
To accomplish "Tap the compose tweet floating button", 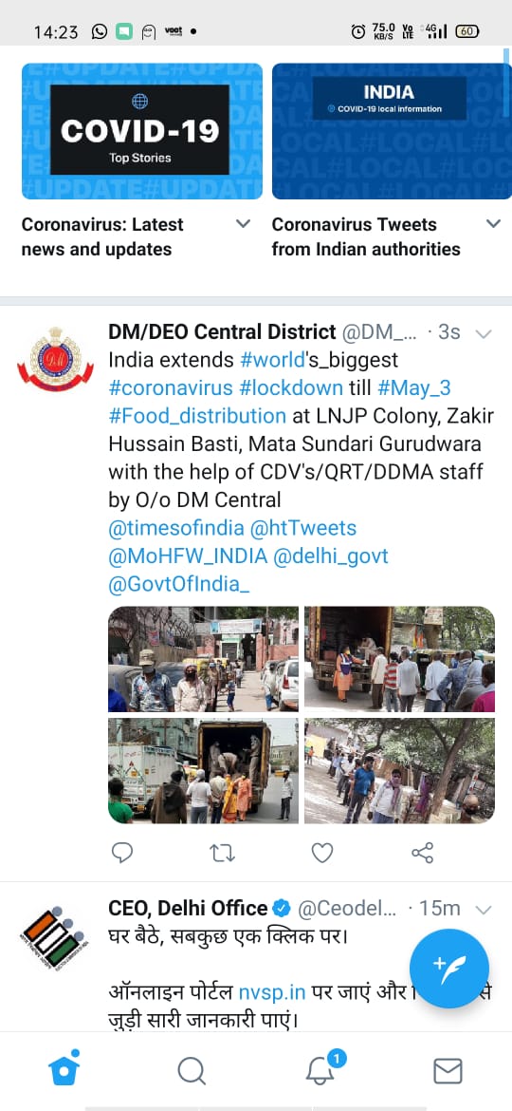I will (x=449, y=969).
